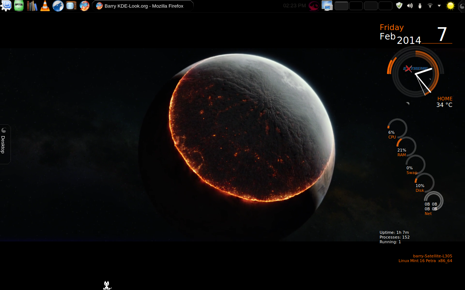Open the Wi-Fi network tray icon
Viewport: 465px width, 290px height.
coord(430,5)
